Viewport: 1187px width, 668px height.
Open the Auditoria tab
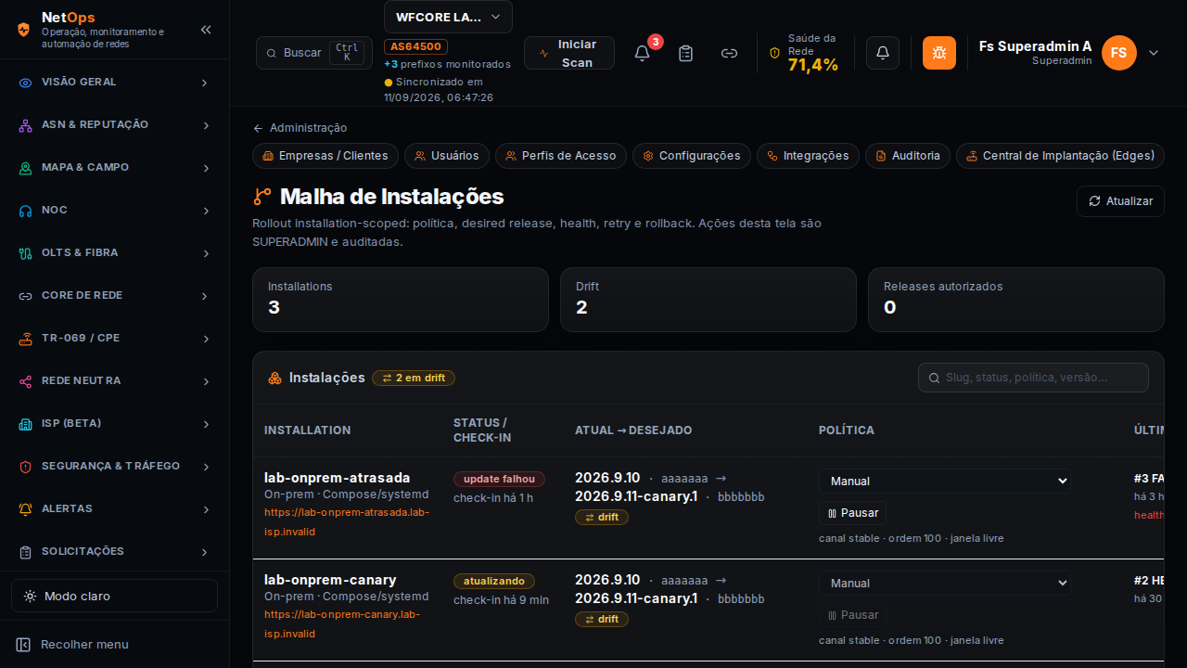coord(908,156)
